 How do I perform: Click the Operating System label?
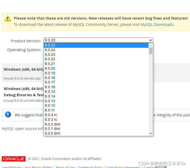pos(24,50)
